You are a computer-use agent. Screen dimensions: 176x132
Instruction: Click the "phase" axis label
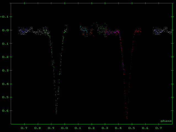(166, 121)
